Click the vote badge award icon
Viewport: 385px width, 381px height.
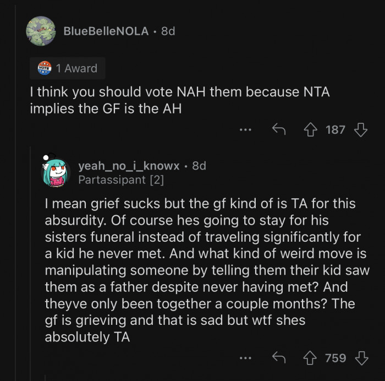coord(44,68)
